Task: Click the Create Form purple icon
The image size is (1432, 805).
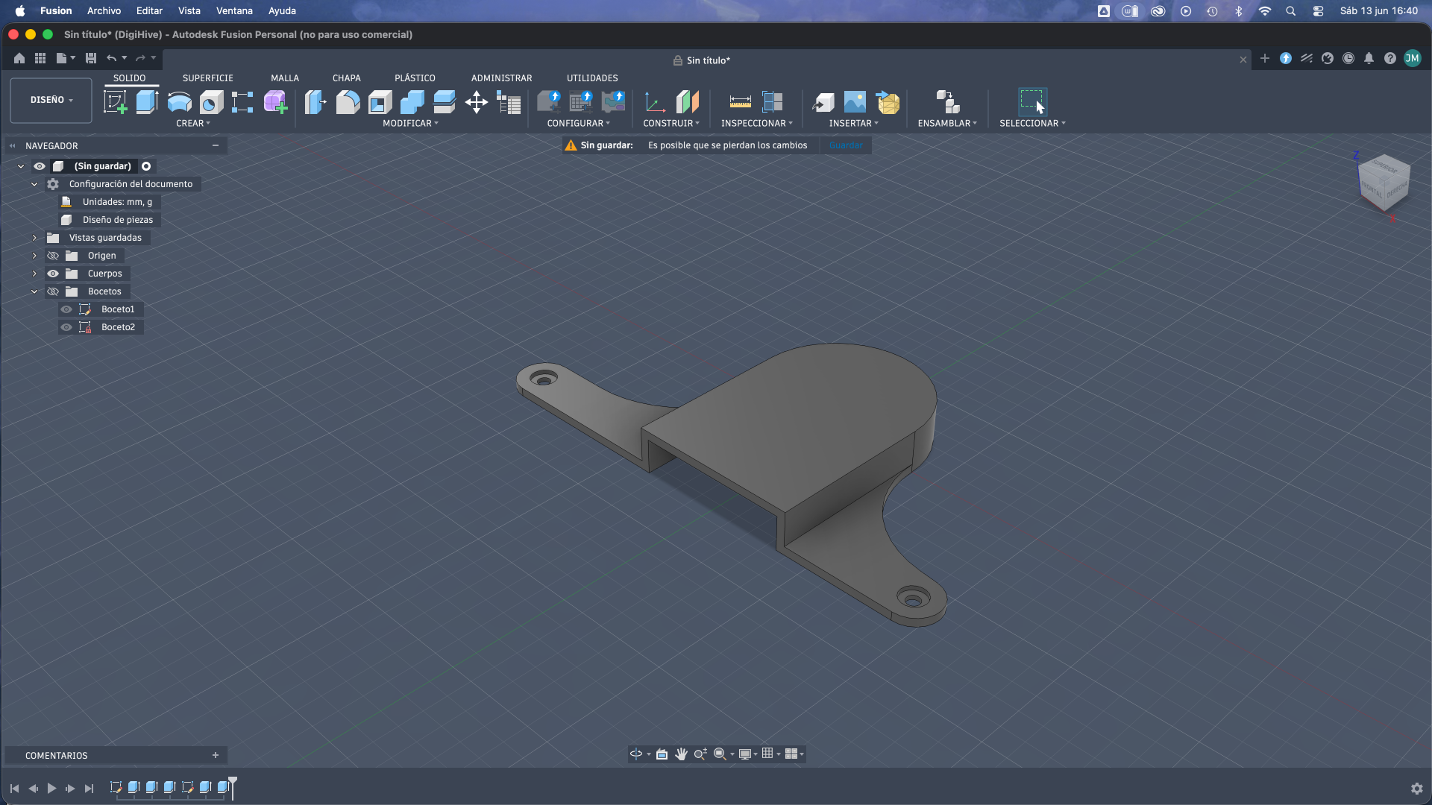Action: click(275, 102)
